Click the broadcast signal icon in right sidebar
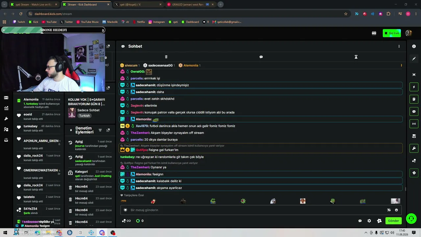This screenshot has height=237, width=421. pos(414,124)
